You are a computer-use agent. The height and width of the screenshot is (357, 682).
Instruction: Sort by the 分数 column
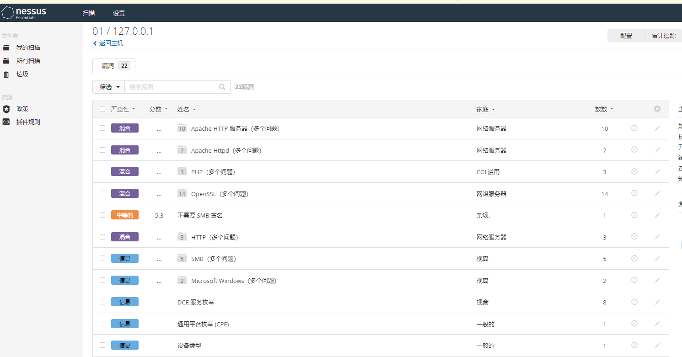(x=158, y=109)
